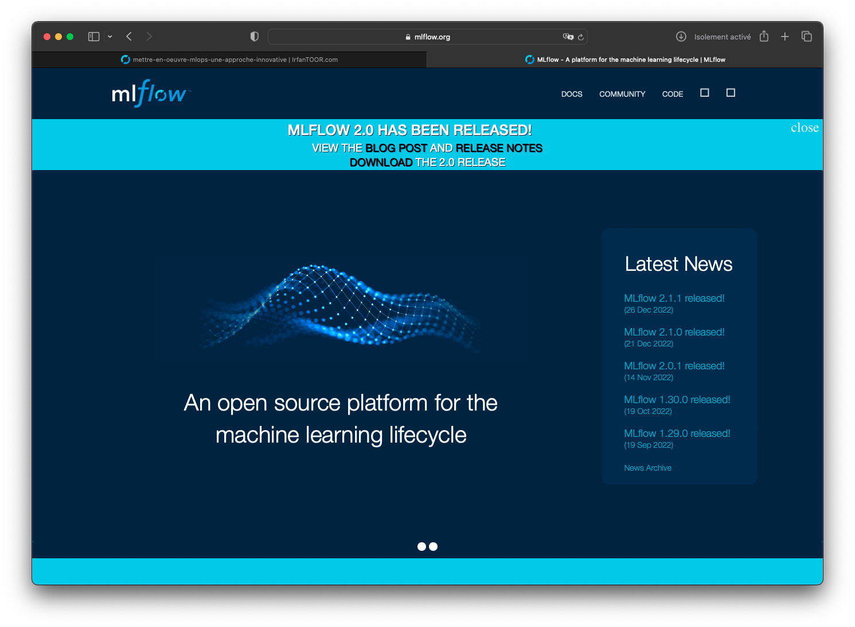The height and width of the screenshot is (627, 855).
Task: Click the mlflow.org address bar
Action: [x=428, y=37]
